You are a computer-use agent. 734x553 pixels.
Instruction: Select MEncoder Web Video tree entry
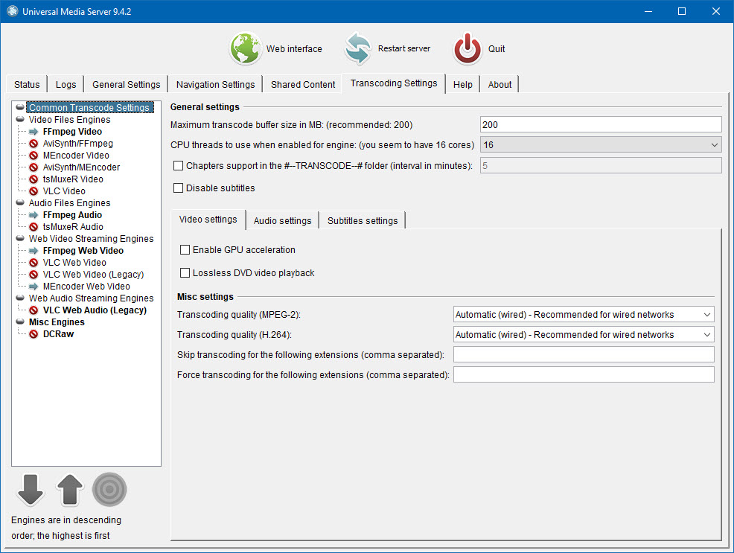coord(86,287)
